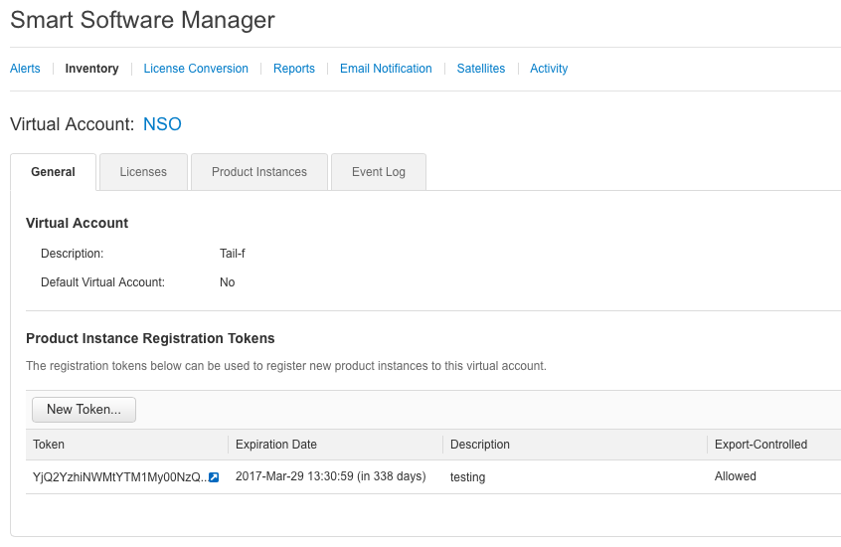841x547 pixels.
Task: Sort by the Token column header
Action: [x=49, y=445]
